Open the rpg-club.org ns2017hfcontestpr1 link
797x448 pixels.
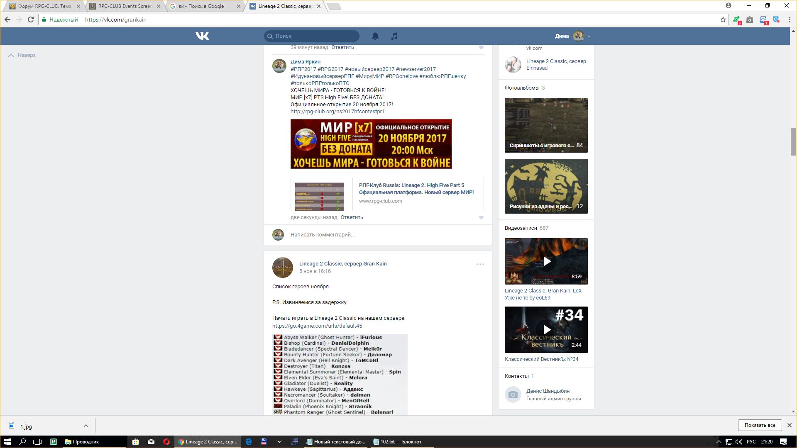(x=337, y=112)
